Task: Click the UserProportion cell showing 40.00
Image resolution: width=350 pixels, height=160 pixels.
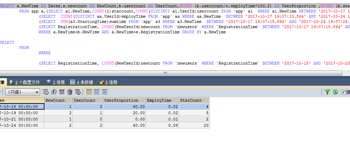Action: click(124, 125)
